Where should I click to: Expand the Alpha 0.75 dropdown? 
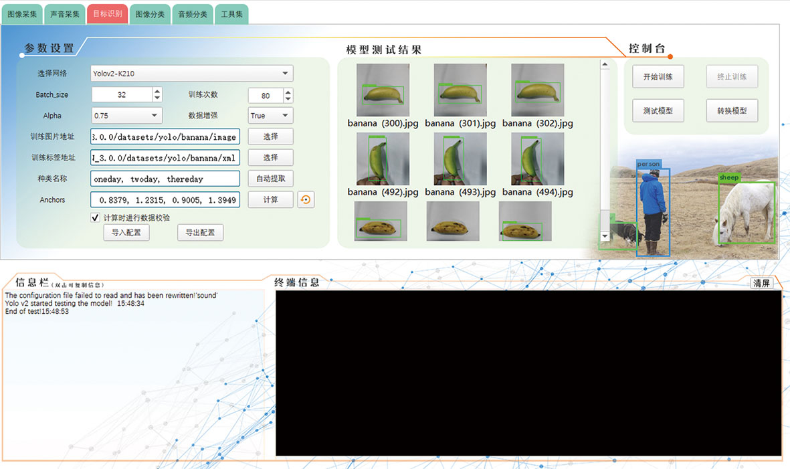click(x=126, y=116)
